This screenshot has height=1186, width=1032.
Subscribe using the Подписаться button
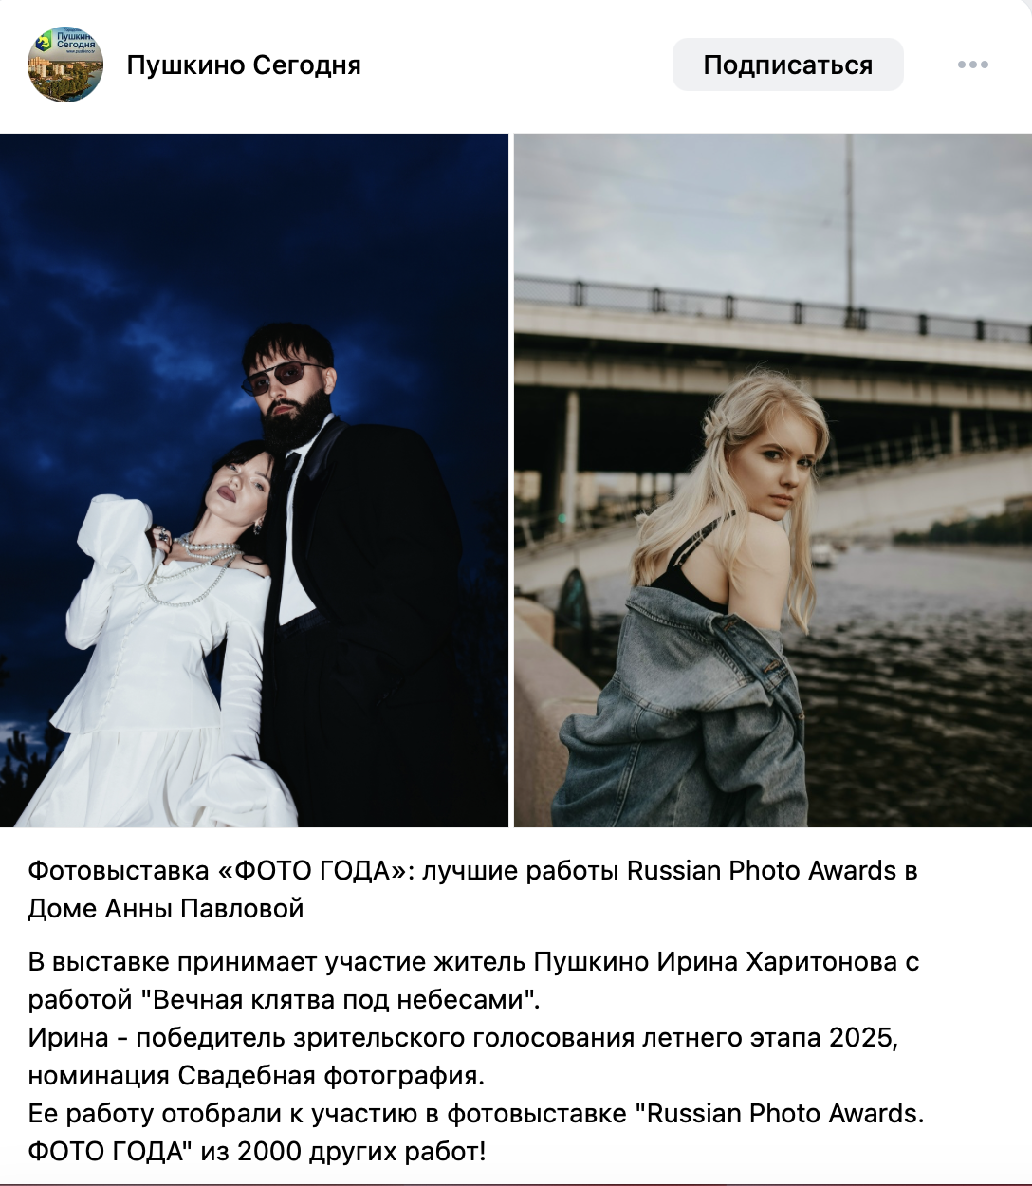click(787, 65)
